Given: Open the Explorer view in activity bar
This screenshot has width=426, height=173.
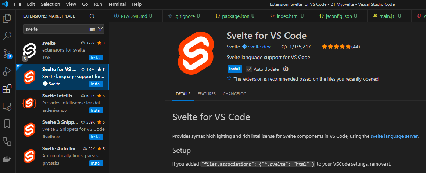Looking at the screenshot, I should pyautogui.click(x=7, y=18).
